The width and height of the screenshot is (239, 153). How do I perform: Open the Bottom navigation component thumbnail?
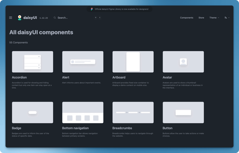click(x=83, y=112)
